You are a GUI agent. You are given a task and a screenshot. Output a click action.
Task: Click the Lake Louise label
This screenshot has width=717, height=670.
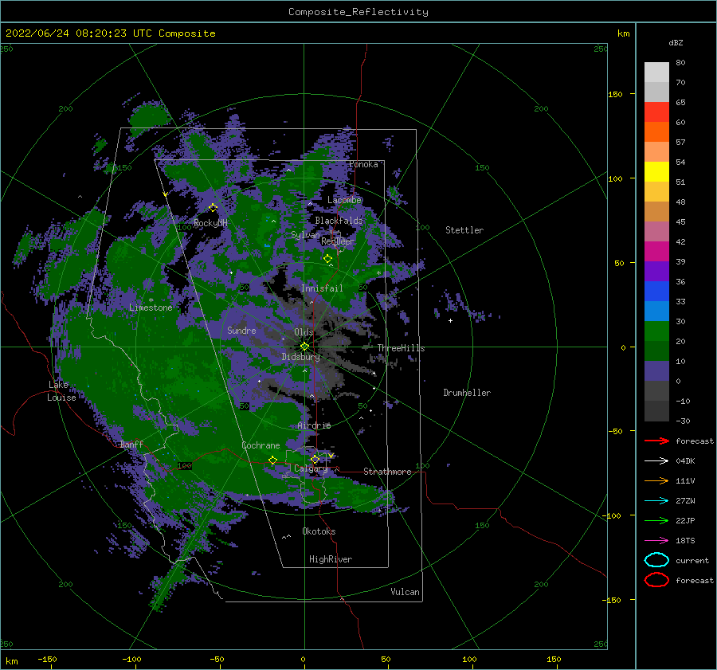61,391
